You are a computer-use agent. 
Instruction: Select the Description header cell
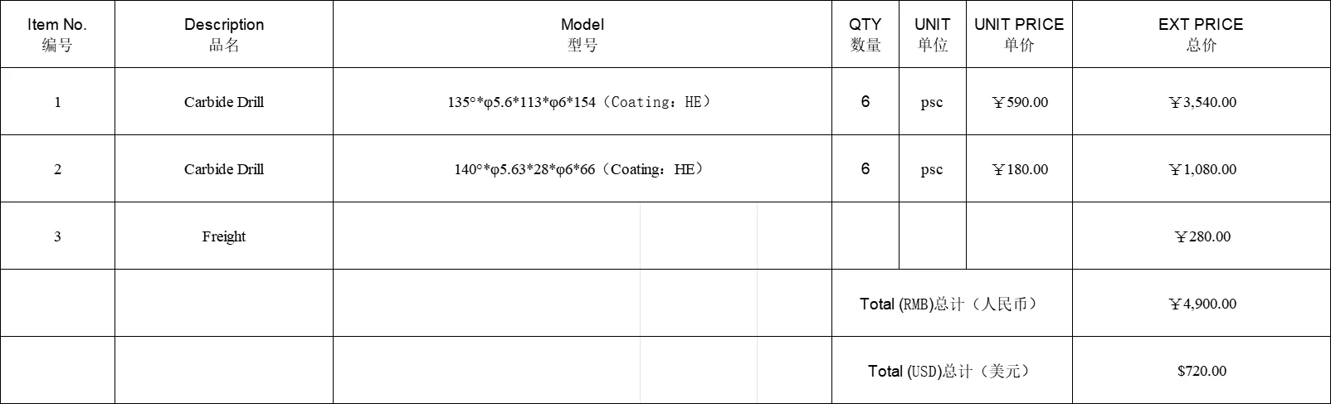tap(224, 34)
